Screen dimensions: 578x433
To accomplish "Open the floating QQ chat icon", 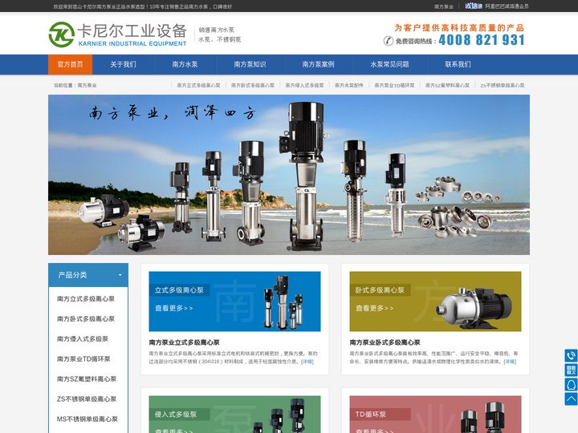I will coord(571,384).
